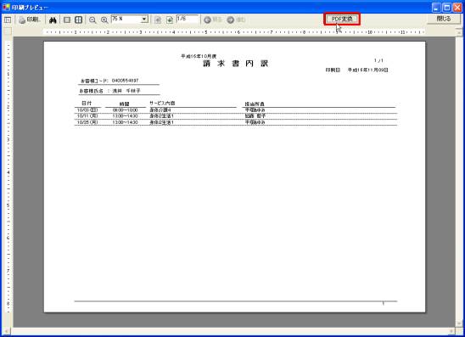The image size is (465, 337).
Task: Switch to single page view
Action: click(67, 20)
